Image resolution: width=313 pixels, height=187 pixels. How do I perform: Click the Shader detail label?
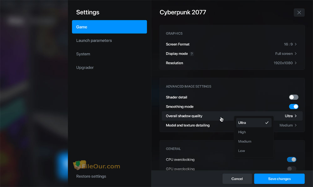(x=177, y=97)
